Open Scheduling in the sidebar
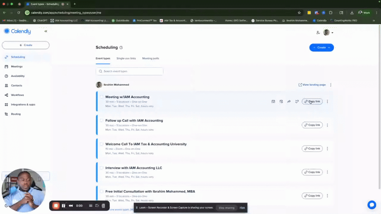381x214 pixels. [x=18, y=57]
